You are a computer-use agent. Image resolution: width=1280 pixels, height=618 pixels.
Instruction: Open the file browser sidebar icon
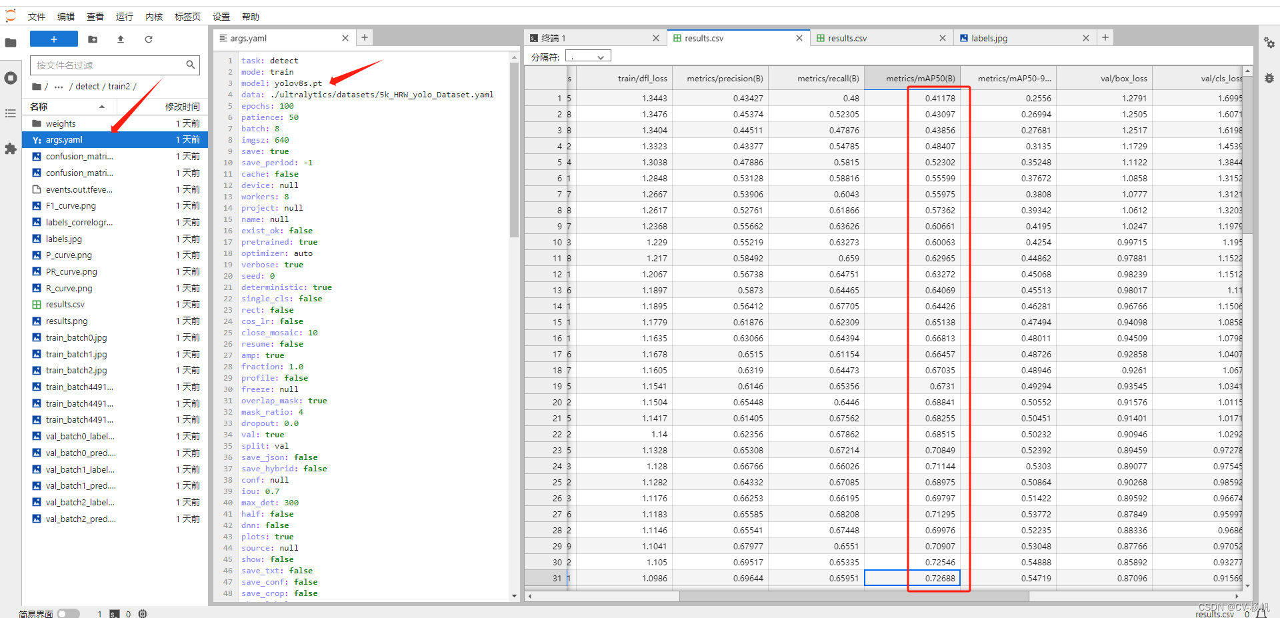tap(10, 43)
